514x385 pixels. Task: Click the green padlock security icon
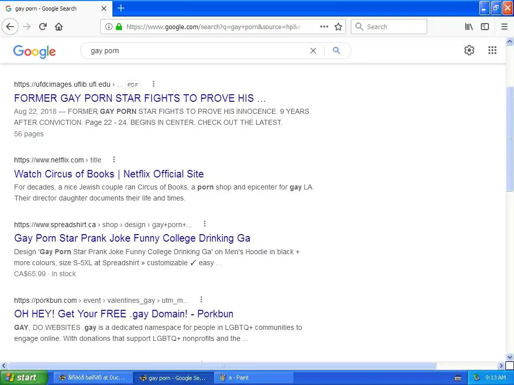point(118,27)
